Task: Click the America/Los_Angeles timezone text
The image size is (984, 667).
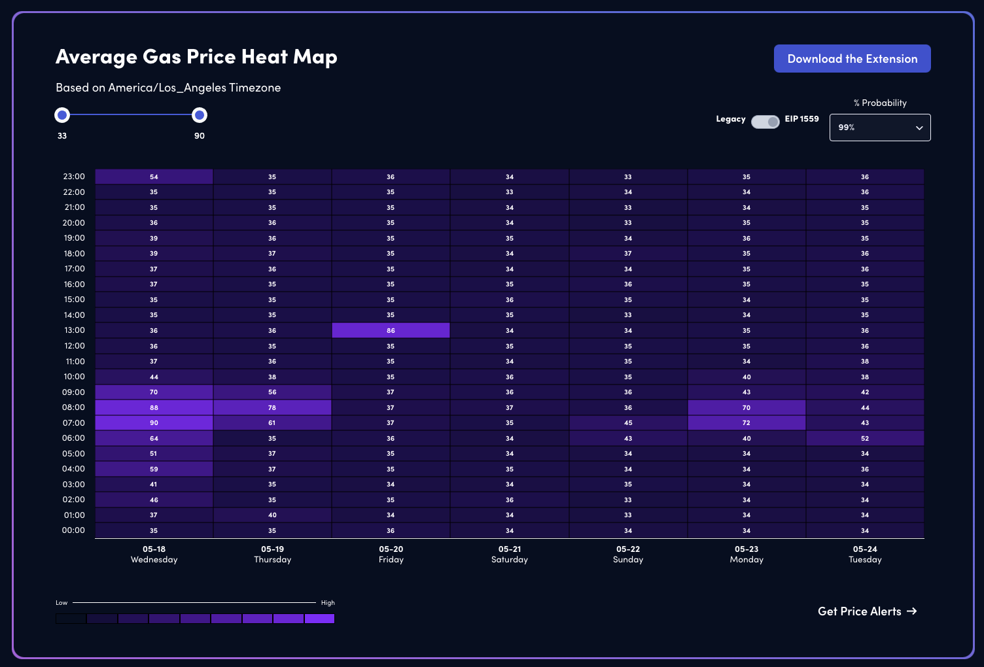Action: click(x=168, y=88)
